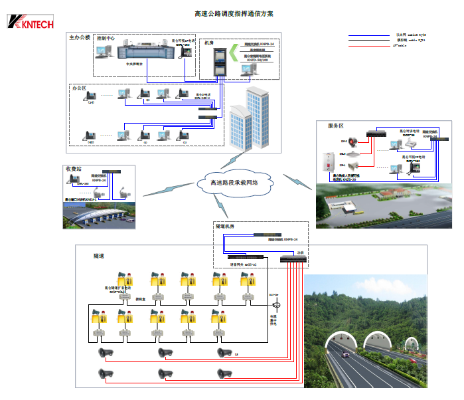Open the service area aerial photo

coord(389,206)
